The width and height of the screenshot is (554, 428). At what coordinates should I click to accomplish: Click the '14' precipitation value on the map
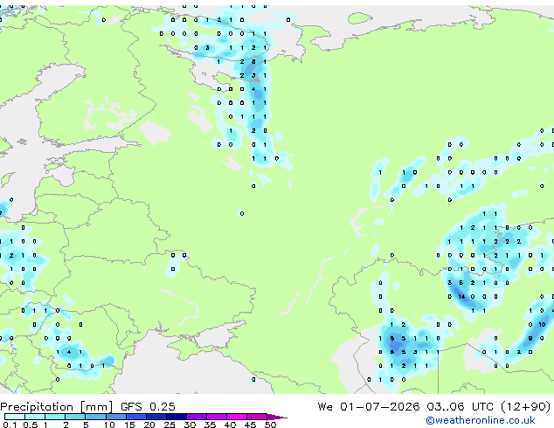click(461, 297)
